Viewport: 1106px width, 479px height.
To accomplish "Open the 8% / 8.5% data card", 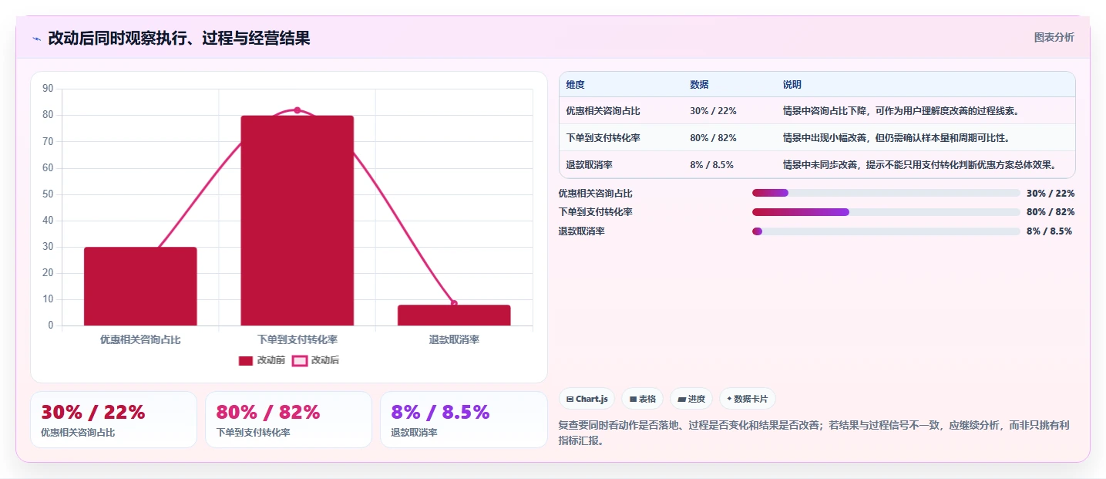I will [x=464, y=420].
